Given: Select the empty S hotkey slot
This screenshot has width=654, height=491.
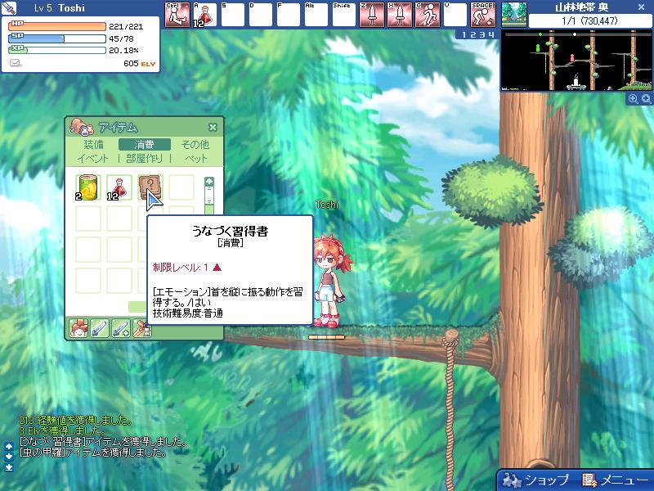Looking at the screenshot, I should [233, 15].
